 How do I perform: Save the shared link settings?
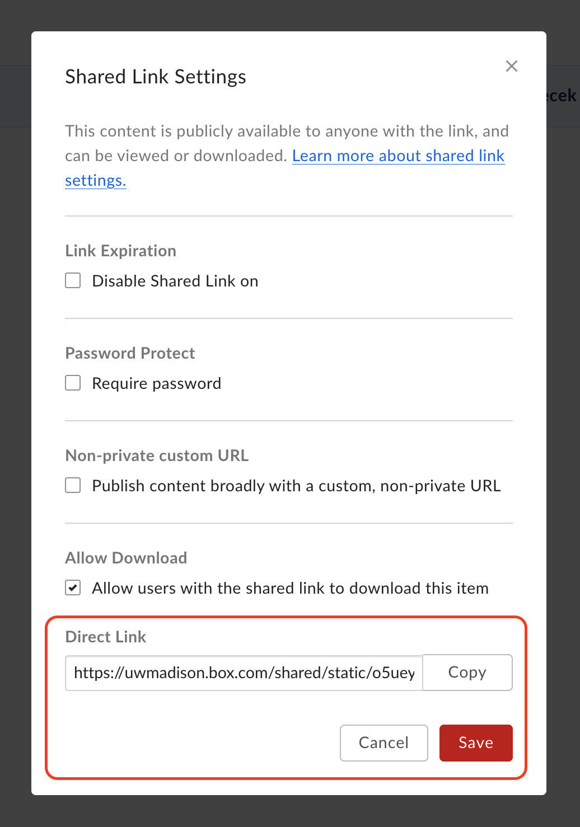coord(476,743)
